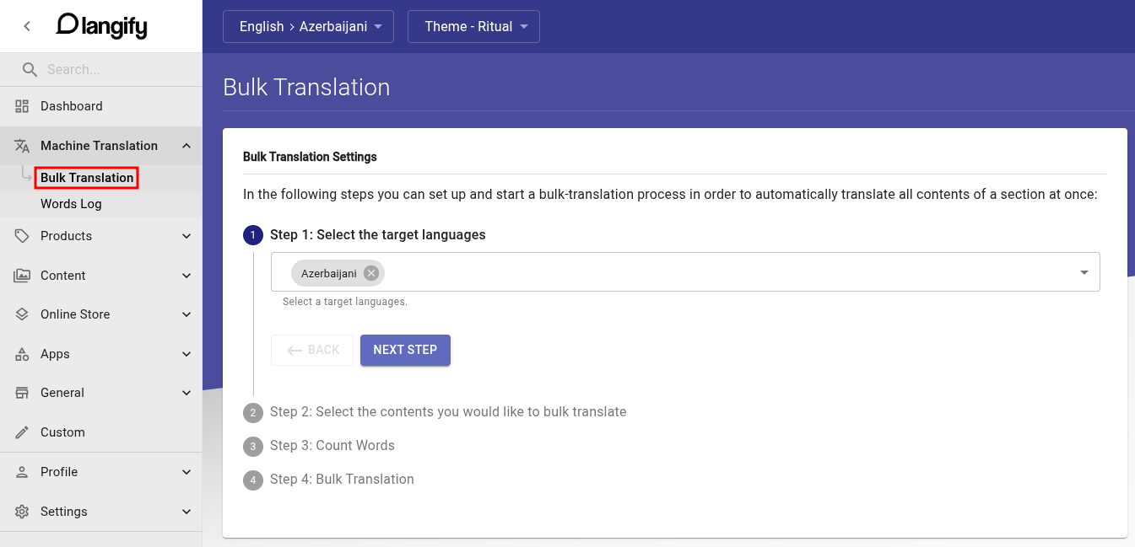The width and height of the screenshot is (1135, 547).
Task: Click the NEXT STEP button
Action: (x=405, y=350)
